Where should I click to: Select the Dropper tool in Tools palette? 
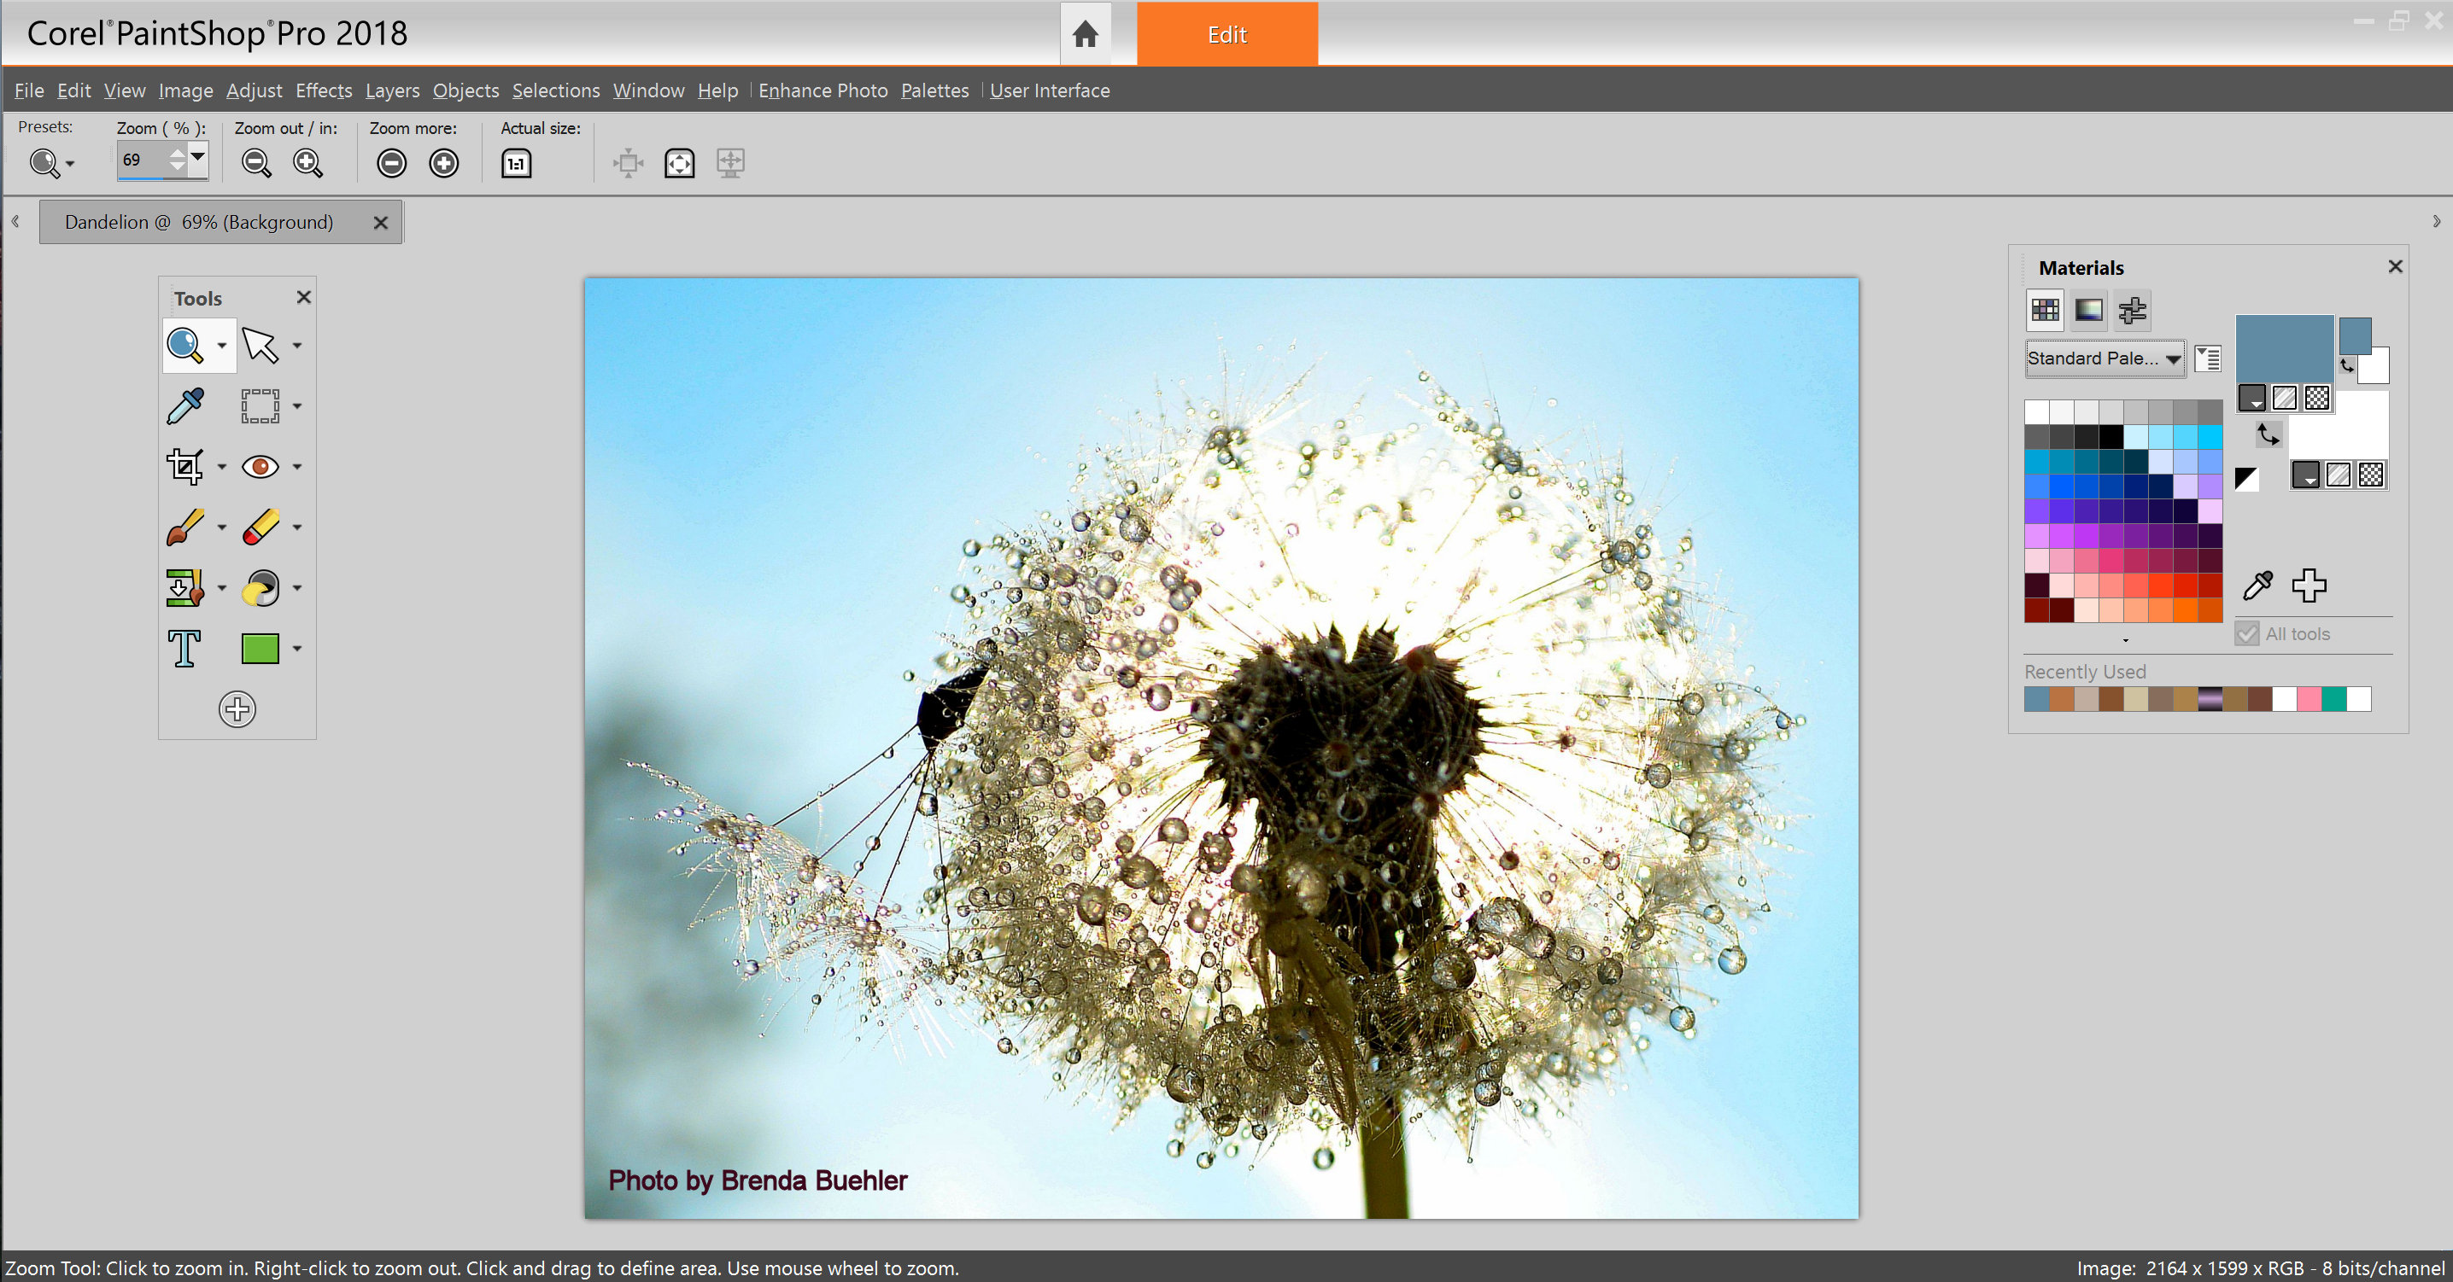[x=184, y=406]
